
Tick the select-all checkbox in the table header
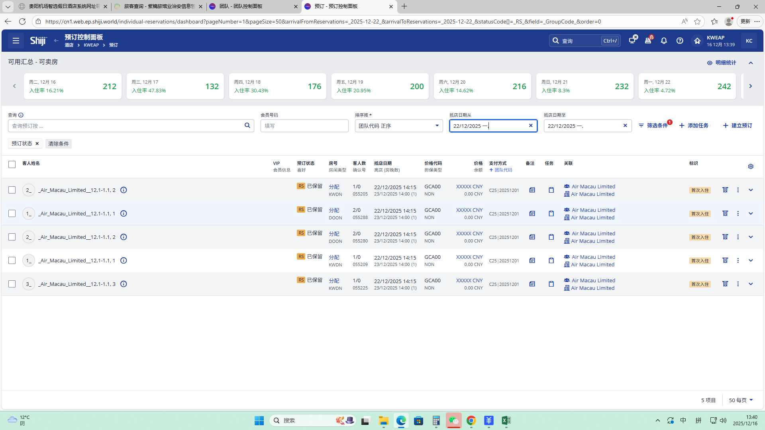[12, 164]
